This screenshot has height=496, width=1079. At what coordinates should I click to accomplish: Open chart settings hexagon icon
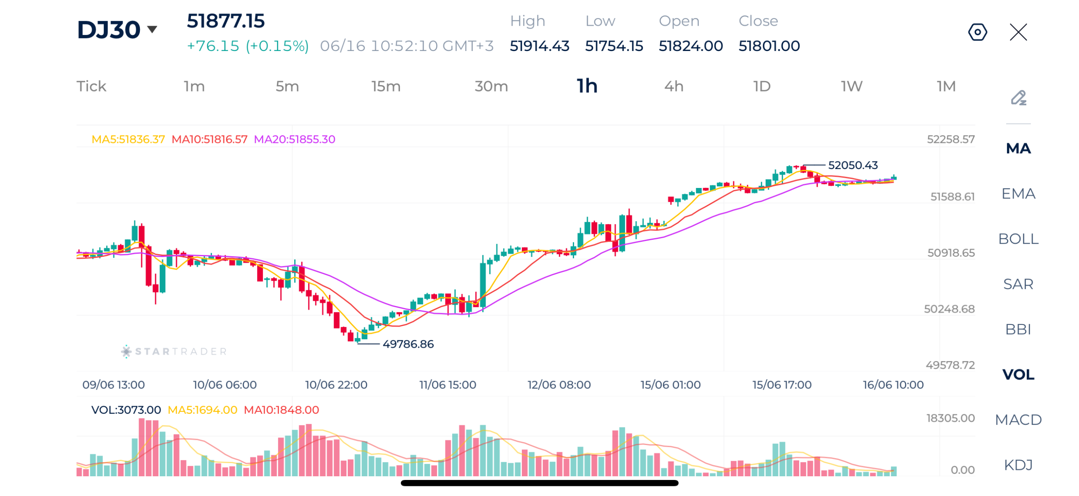point(977,32)
